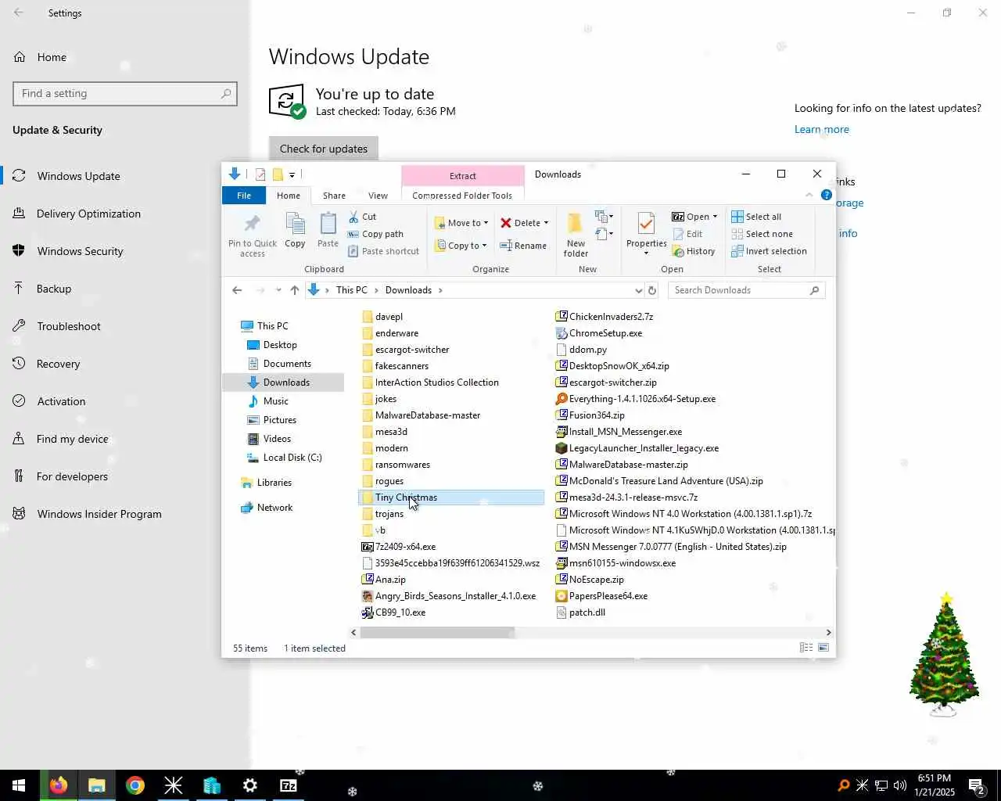Select the PapersPlease64.exe file
Viewport: 1001px width, 801px height.
(608, 596)
